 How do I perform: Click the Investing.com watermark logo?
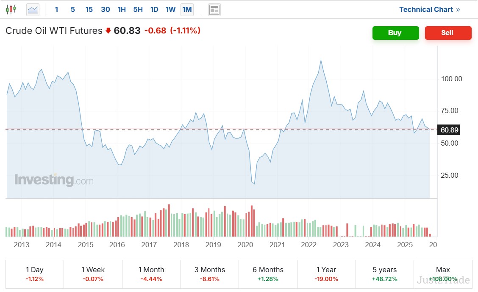(x=54, y=180)
